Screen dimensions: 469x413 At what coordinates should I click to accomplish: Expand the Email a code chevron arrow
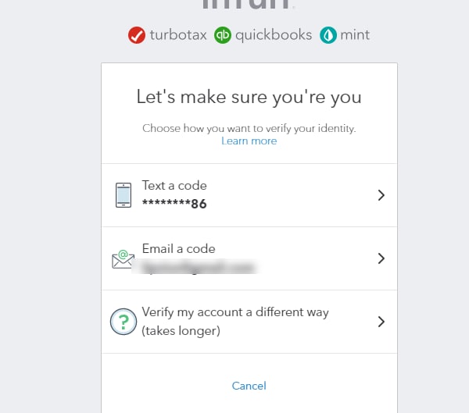[381, 258]
